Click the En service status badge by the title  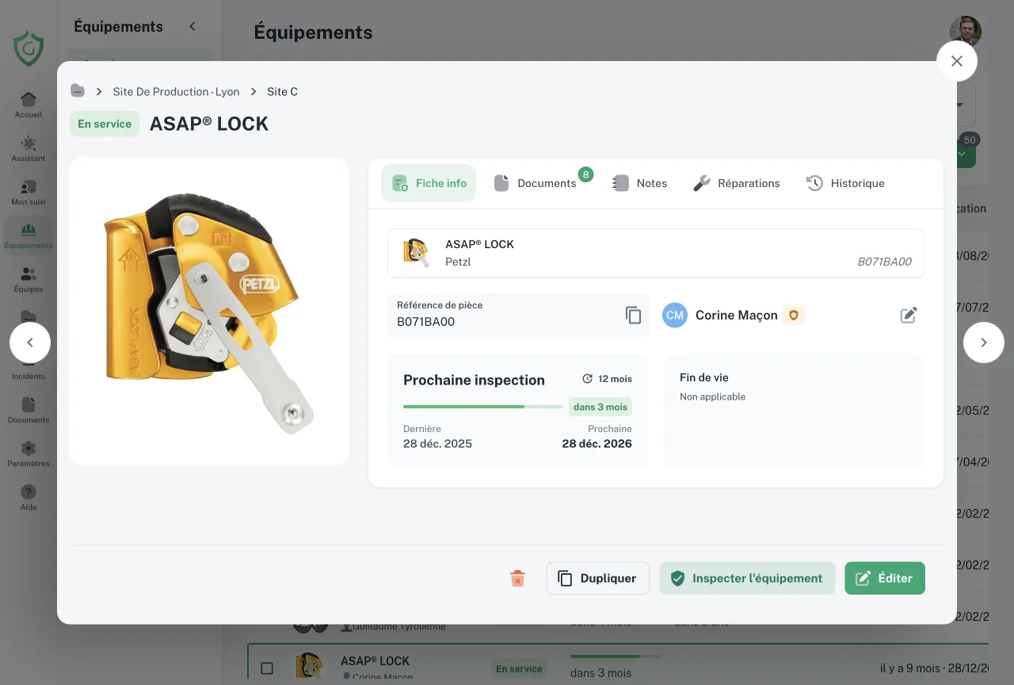[105, 124]
